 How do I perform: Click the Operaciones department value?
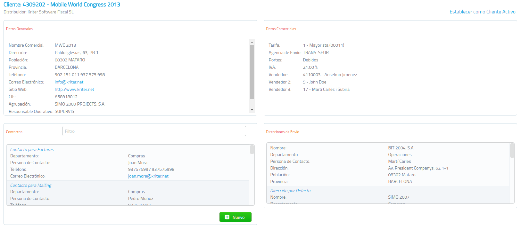pyautogui.click(x=400, y=155)
